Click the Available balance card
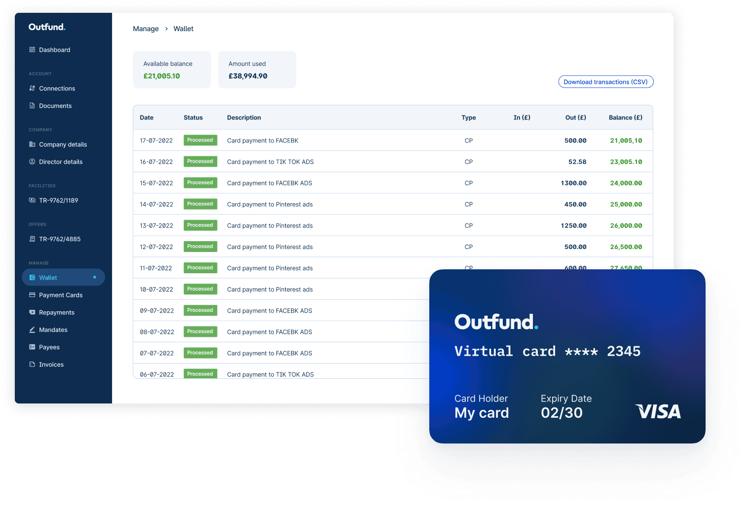This screenshot has height=511, width=750. [x=172, y=70]
